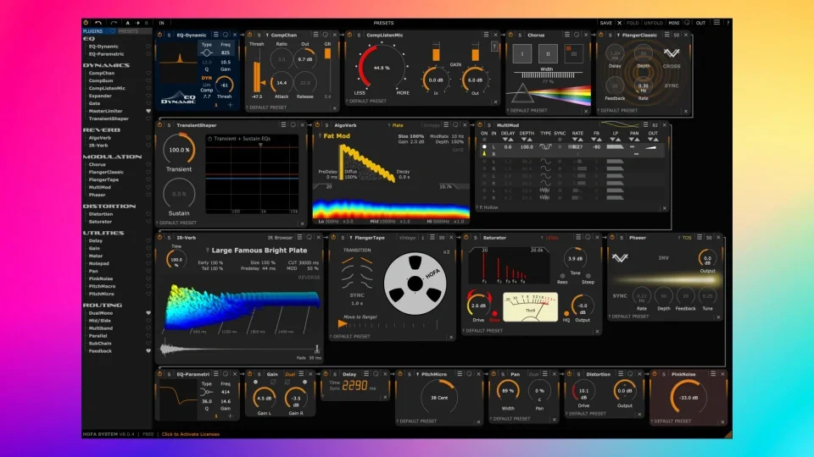Click to Activate Licenses link
Screen dimensions: 814x457
coord(191,434)
